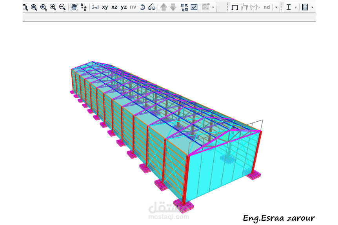Click Restore Previous Zoom icon
This screenshot has height=225, width=338.
coord(43,7)
